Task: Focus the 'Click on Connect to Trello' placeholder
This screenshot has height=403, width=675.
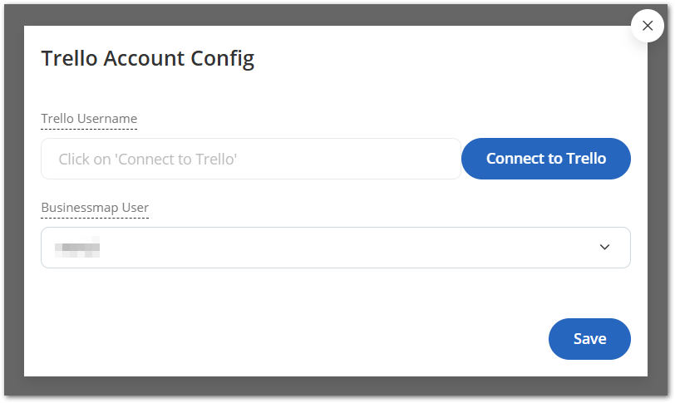Action: 148,159
